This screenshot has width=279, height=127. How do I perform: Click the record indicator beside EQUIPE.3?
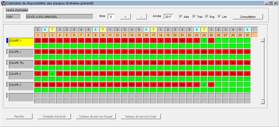[7, 85]
